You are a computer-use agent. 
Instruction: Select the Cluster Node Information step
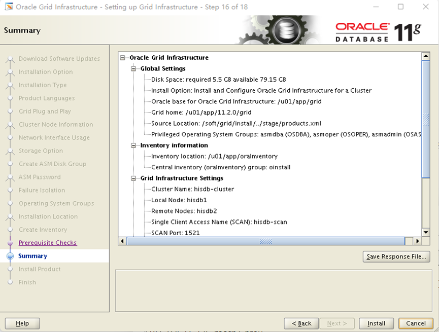[56, 125]
